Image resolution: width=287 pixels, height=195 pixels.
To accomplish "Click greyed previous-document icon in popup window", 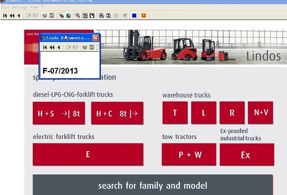I will (x=68, y=47).
